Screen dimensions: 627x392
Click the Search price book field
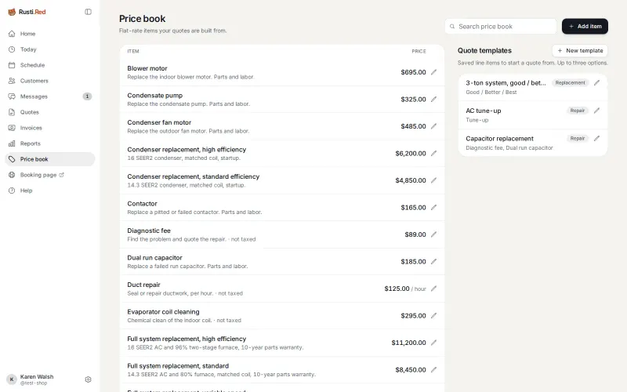[501, 27]
